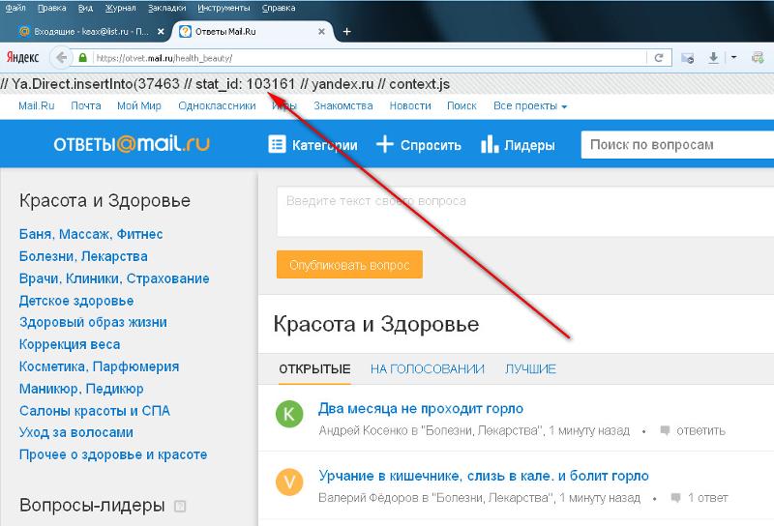This screenshot has width=774, height=526.
Task: Open Салоны красоты и СПА category
Action: [x=95, y=411]
